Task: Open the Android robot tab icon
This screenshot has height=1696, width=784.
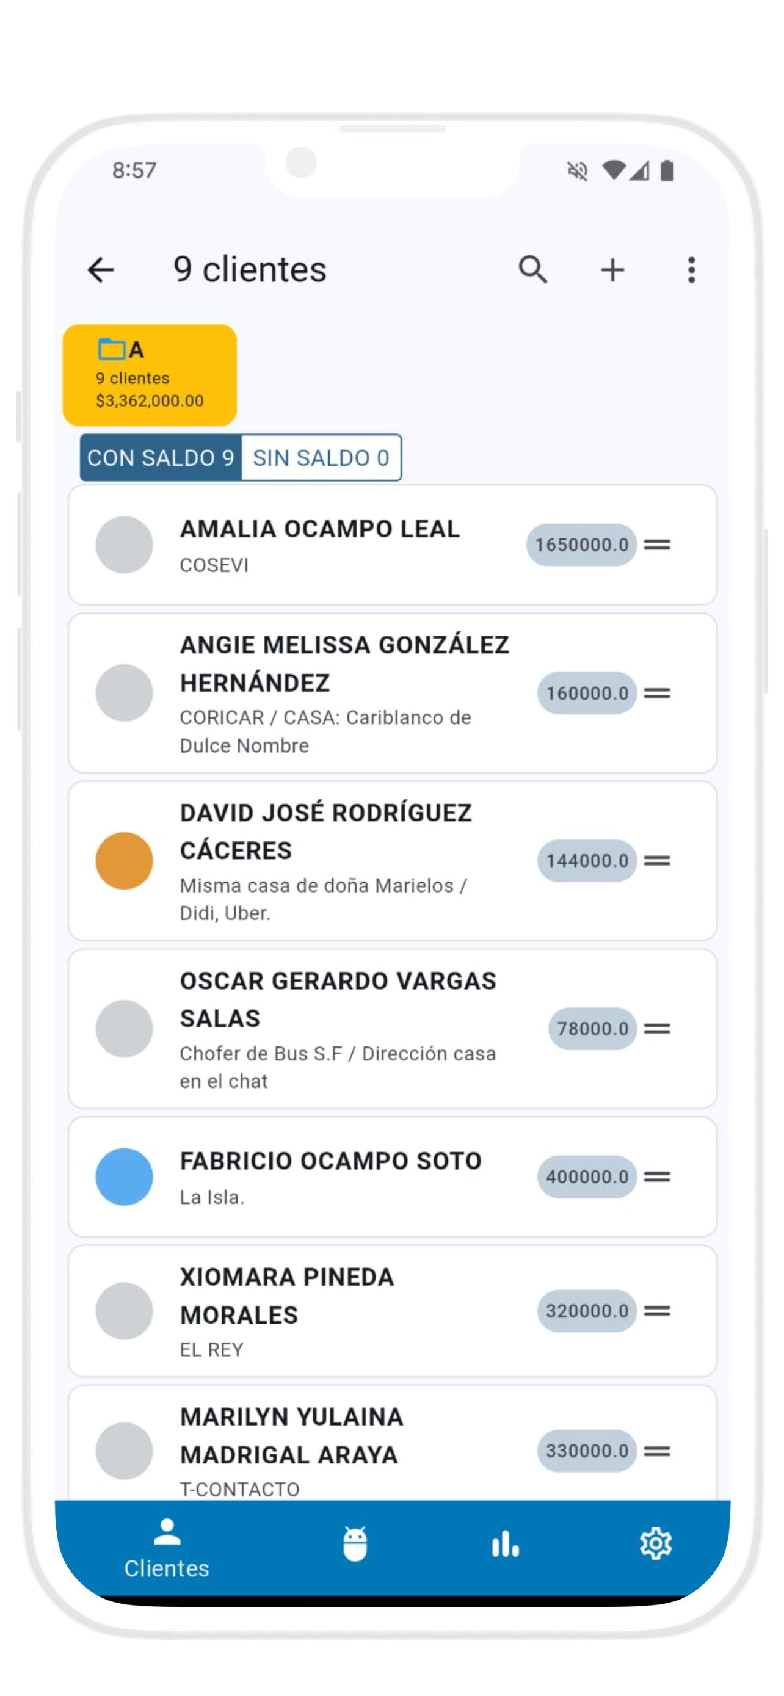Action: click(x=355, y=1544)
